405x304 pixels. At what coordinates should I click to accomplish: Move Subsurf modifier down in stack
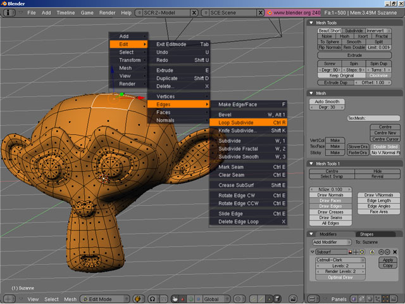387,252
